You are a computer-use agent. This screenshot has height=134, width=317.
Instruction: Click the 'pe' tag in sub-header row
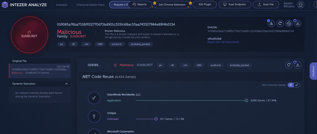click(160, 65)
